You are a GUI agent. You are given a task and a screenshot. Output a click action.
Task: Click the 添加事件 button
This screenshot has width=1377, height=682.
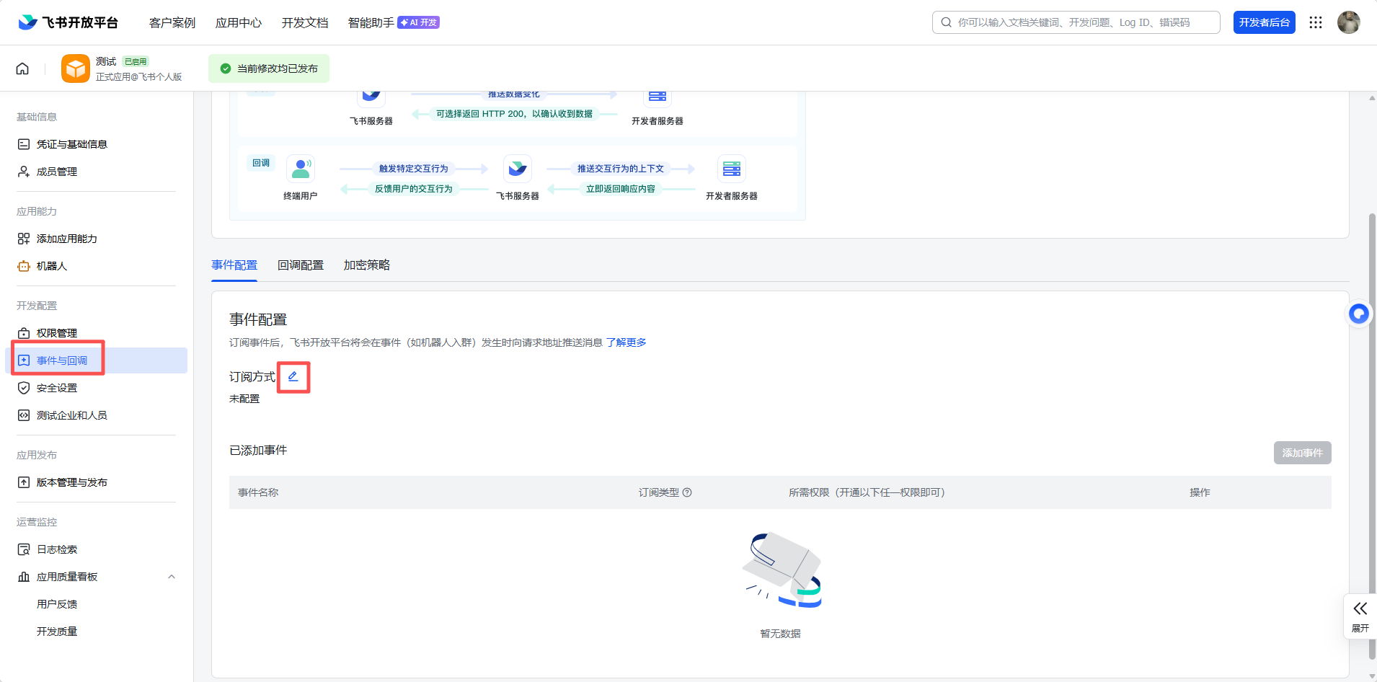1302,453
